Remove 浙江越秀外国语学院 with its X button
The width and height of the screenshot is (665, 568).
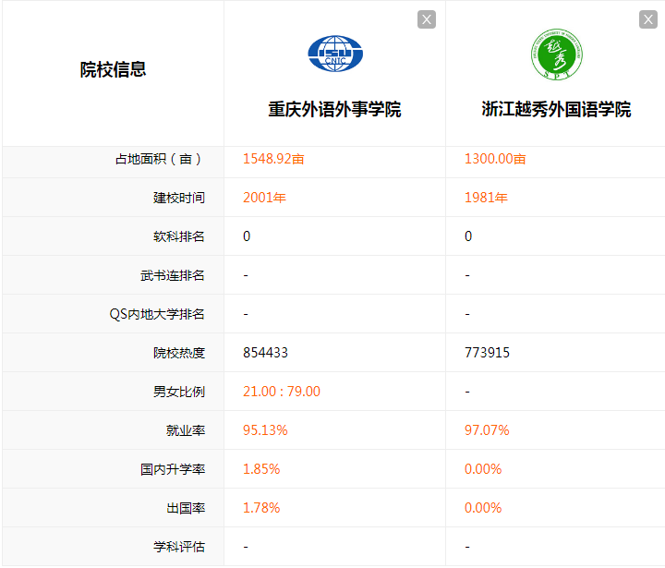click(x=648, y=19)
